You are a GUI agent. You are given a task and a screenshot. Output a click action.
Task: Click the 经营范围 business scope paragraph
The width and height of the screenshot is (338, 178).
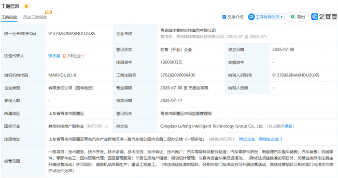point(191,161)
